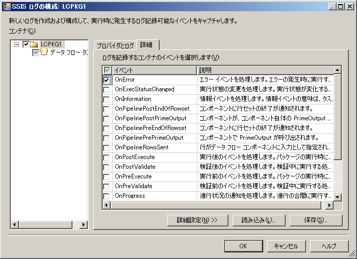Maximize the SSIS log dialog
Screen dimensions: 357x259
pos(341,7)
